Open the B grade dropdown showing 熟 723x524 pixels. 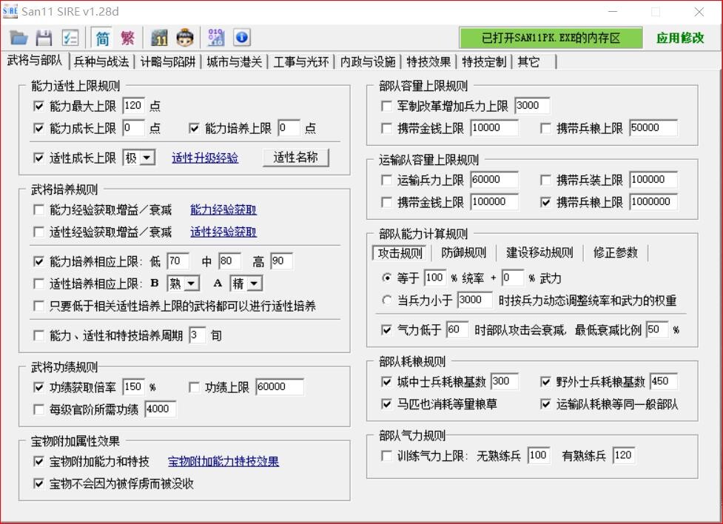184,283
